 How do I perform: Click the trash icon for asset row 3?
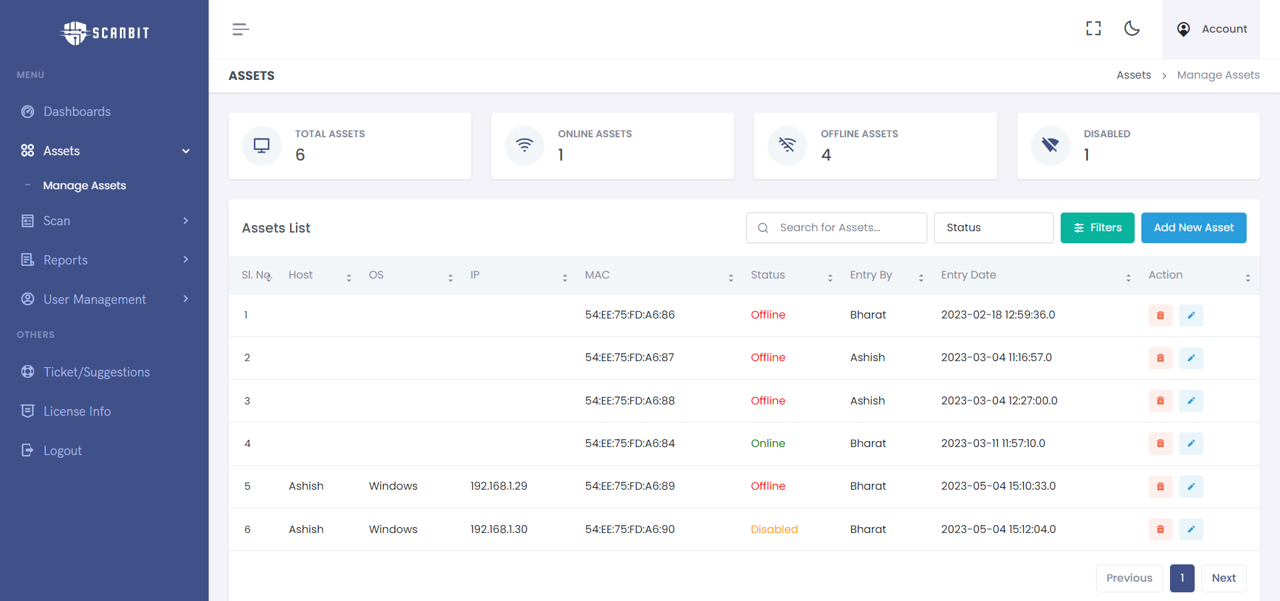tap(1160, 401)
